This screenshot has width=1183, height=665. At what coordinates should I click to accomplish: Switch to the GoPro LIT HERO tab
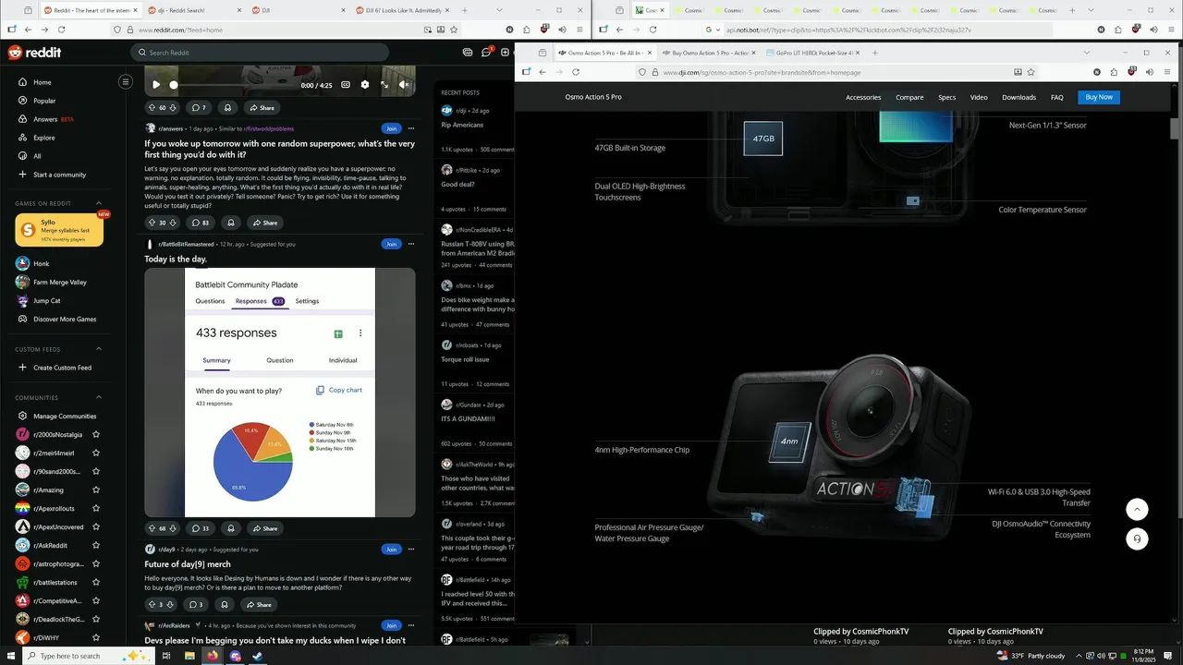[x=814, y=53]
